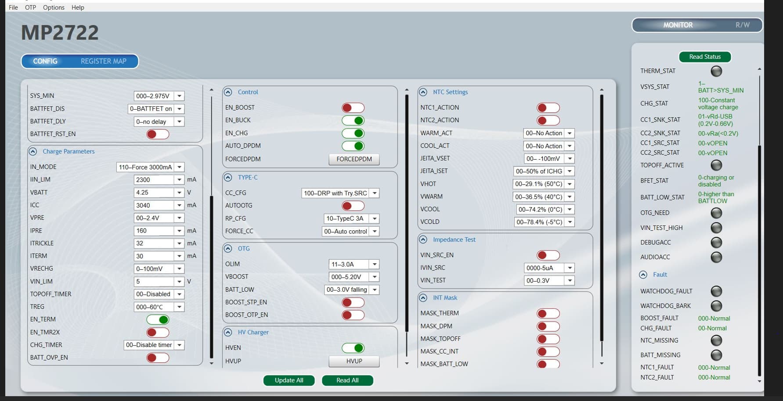Image resolution: width=783 pixels, height=401 pixels.
Task: Click the BATT_MISSING indicator LED
Action: (716, 355)
